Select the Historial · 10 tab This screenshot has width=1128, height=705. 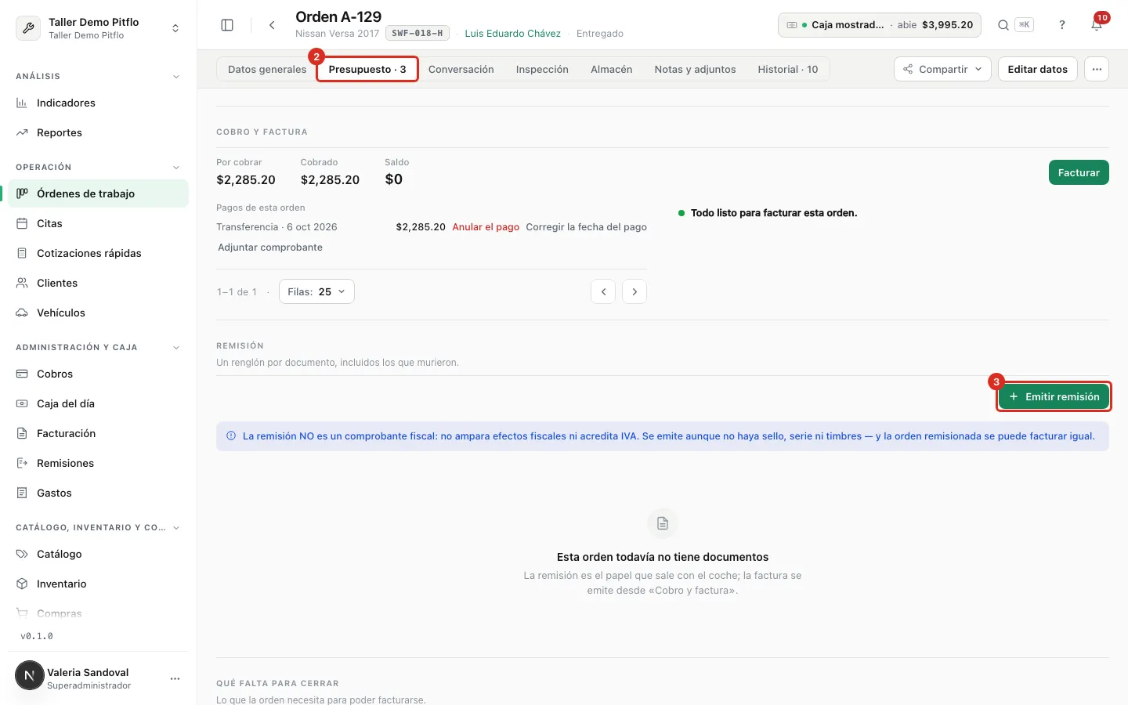(788, 69)
